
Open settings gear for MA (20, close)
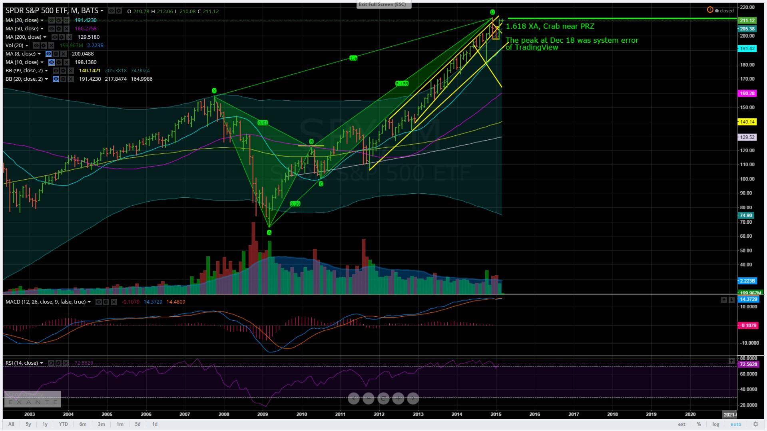coord(59,20)
